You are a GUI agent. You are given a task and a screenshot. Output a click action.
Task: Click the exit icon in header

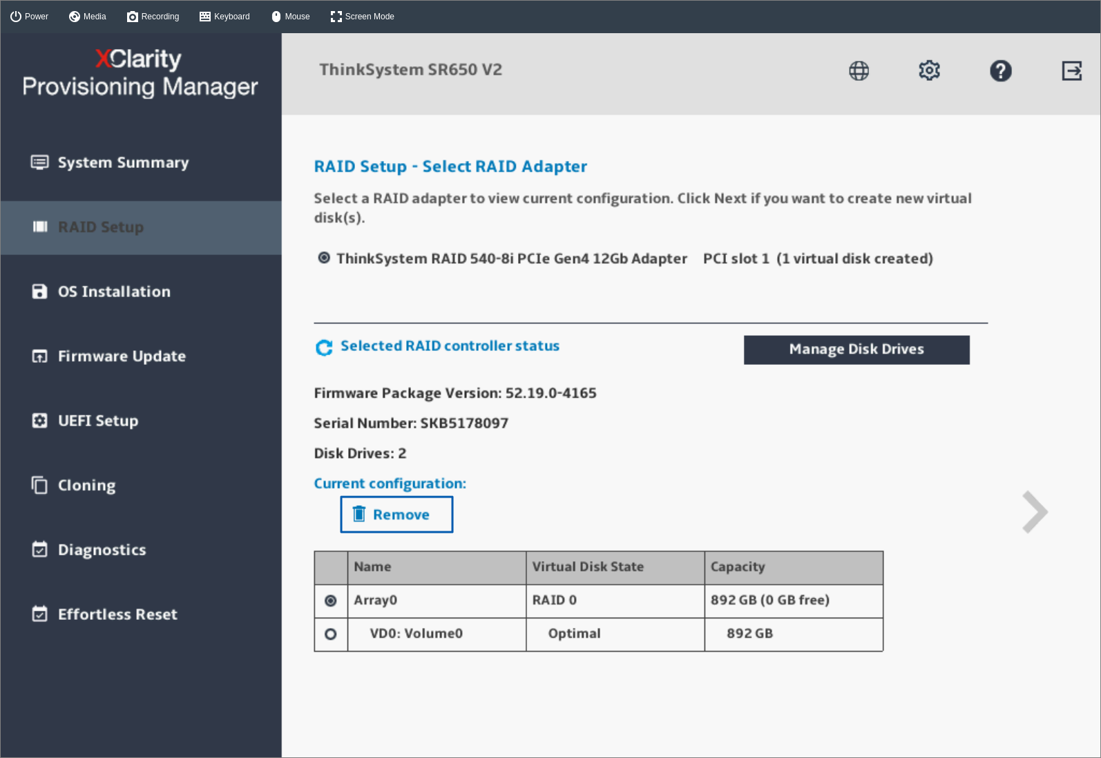(x=1071, y=70)
